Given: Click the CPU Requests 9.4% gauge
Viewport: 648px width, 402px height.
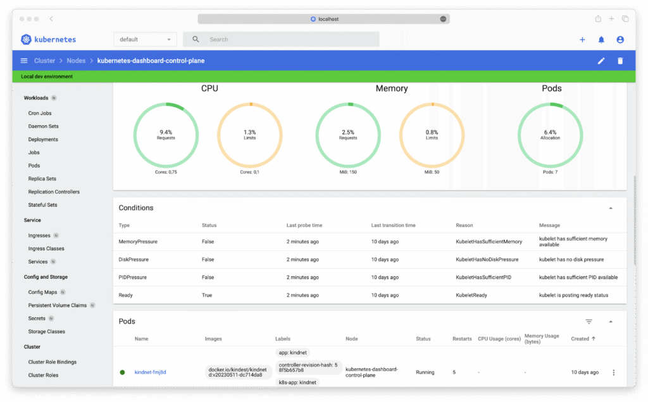Looking at the screenshot, I should 166,135.
